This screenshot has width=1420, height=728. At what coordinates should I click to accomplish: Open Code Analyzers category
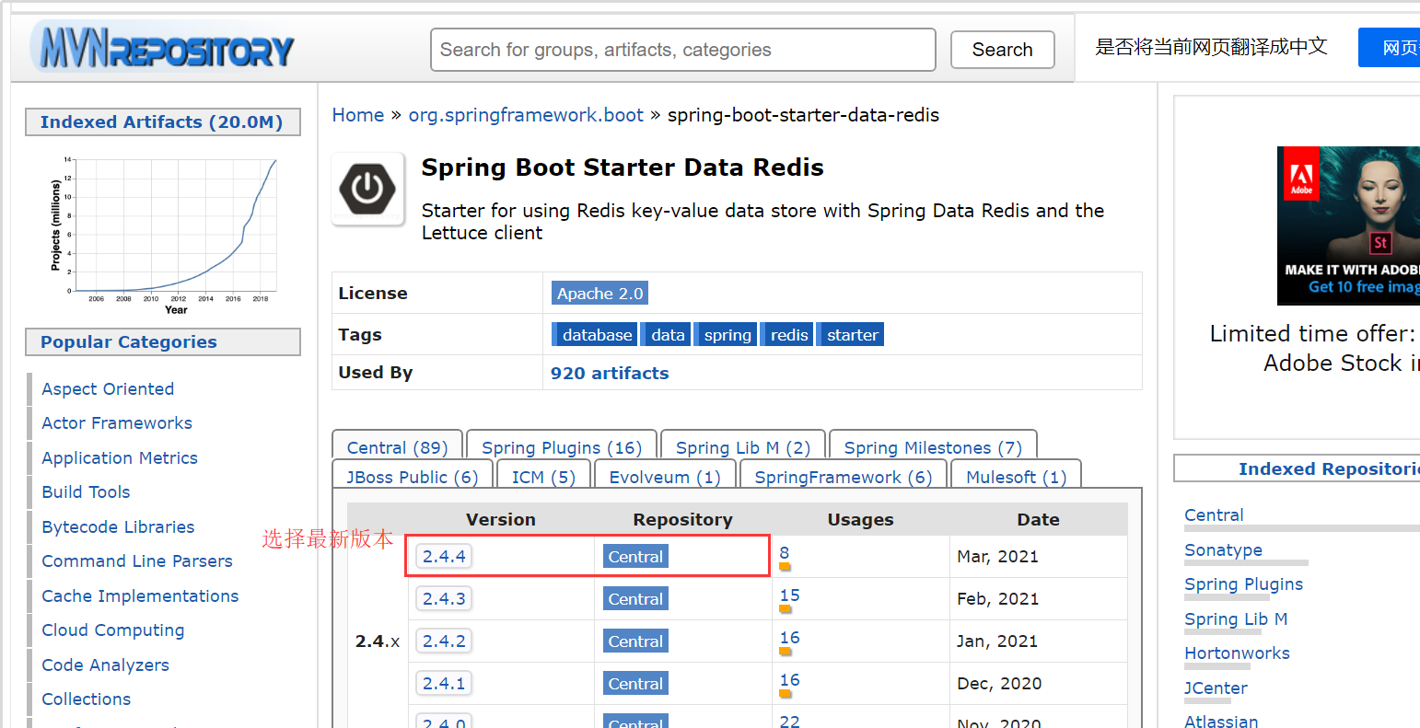pos(105,665)
